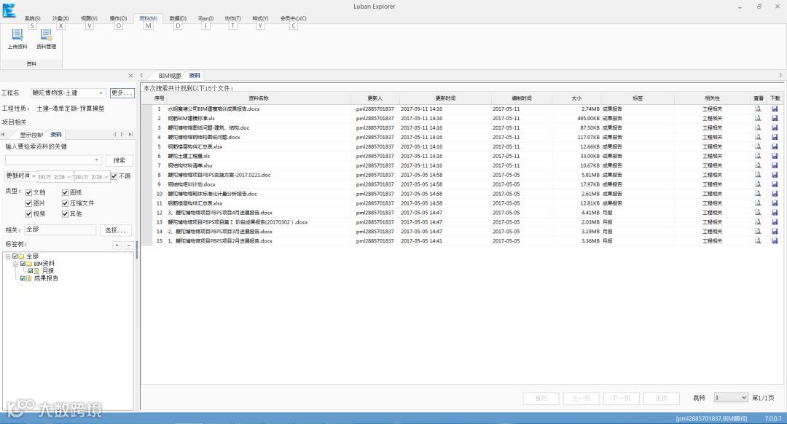Viewport: 787px width, 424px height.
Task: Open the 更新时间 time-type dropdown
Action: click(34, 176)
